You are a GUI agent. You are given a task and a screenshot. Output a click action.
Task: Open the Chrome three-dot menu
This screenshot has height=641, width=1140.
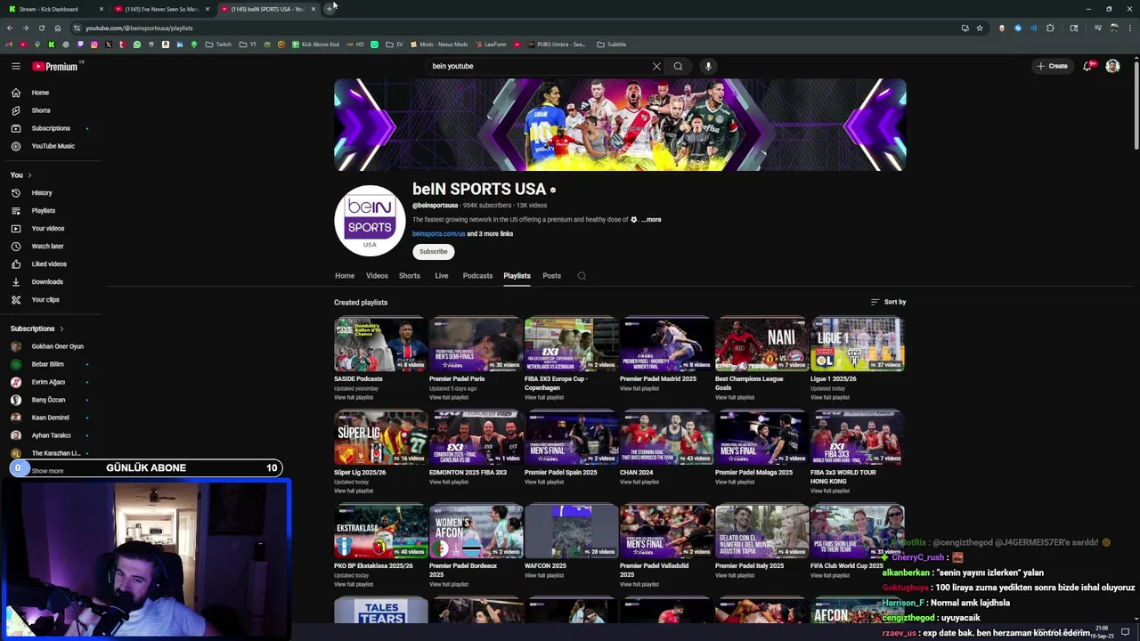[1128, 28]
